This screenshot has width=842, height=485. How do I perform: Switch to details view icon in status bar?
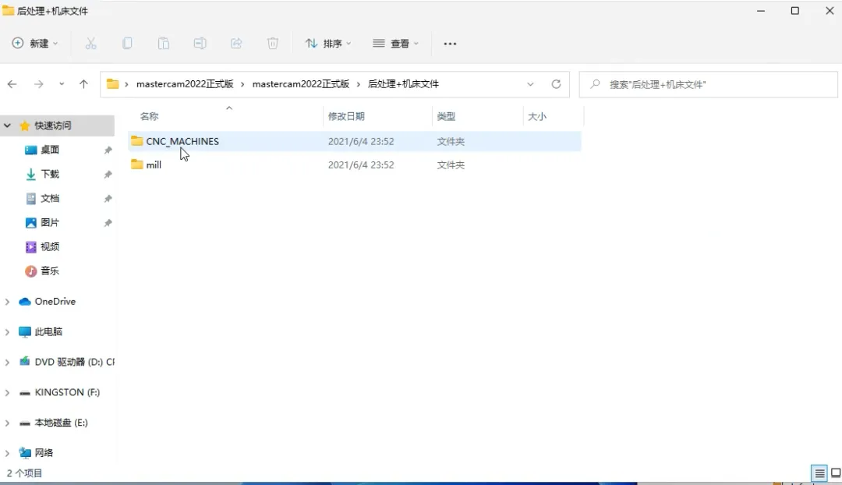pos(819,473)
